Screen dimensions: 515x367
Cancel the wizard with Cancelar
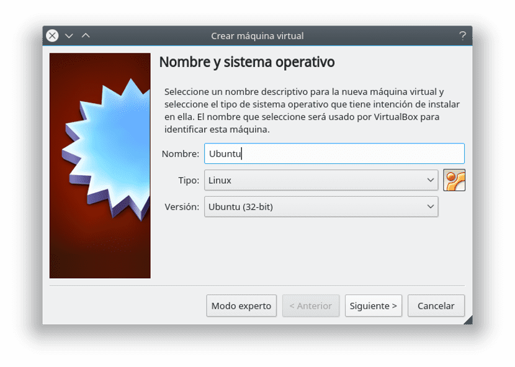[436, 306]
